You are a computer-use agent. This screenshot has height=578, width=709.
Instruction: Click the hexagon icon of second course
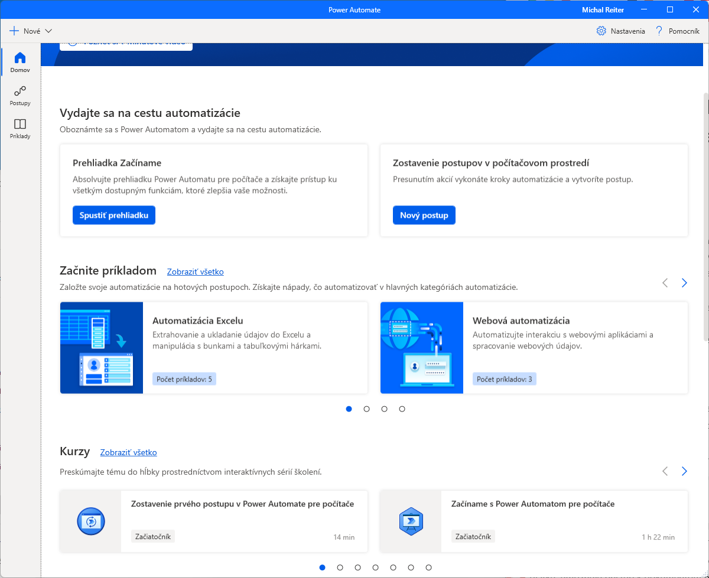[411, 521]
